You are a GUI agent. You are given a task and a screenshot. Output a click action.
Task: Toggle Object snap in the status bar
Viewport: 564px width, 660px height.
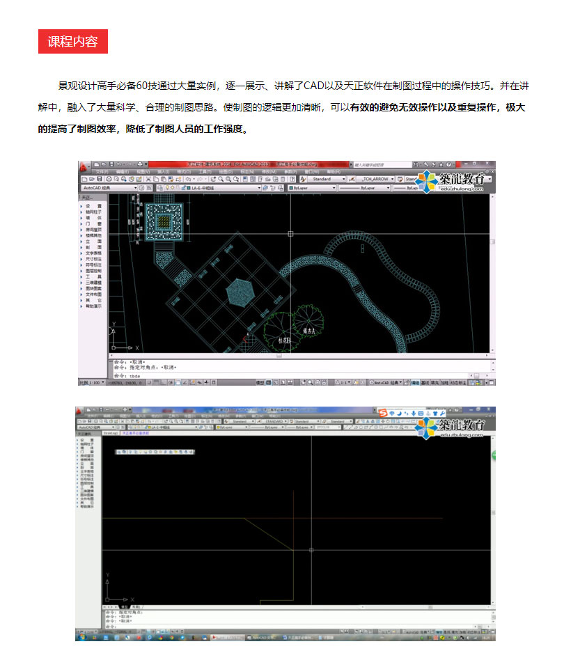coord(178,382)
